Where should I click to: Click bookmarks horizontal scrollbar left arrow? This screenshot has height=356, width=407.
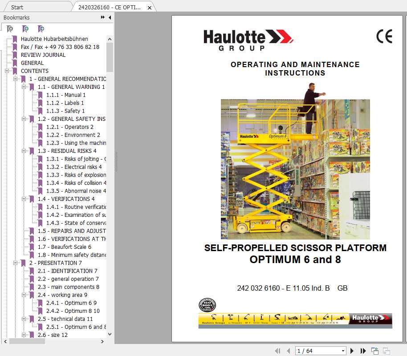point(5,341)
